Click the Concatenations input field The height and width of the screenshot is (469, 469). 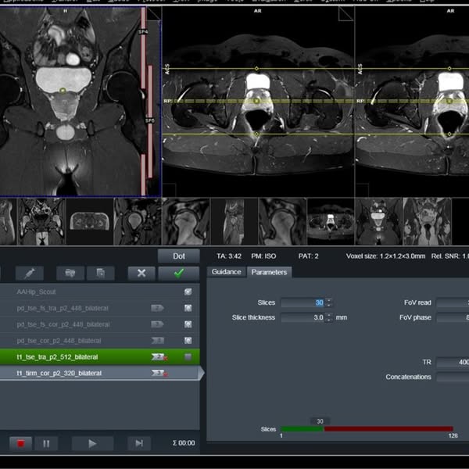point(453,377)
